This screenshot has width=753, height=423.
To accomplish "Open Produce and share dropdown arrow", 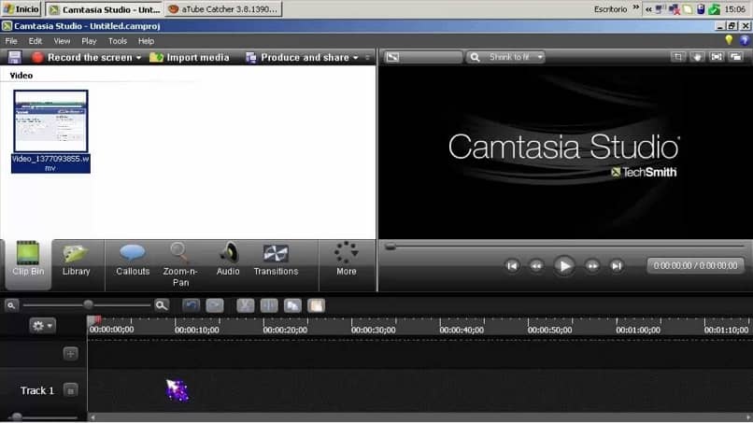I will 356,58.
